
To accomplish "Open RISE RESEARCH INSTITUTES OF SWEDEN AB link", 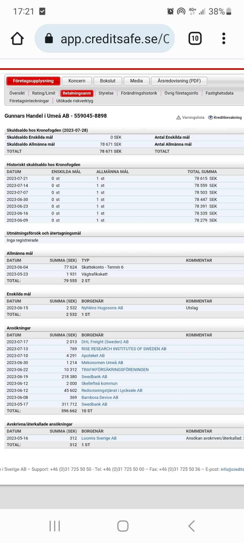I will tap(124, 349).
